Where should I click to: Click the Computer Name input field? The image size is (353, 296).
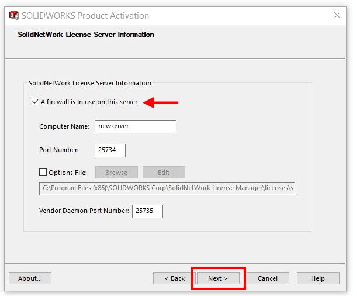(136, 126)
